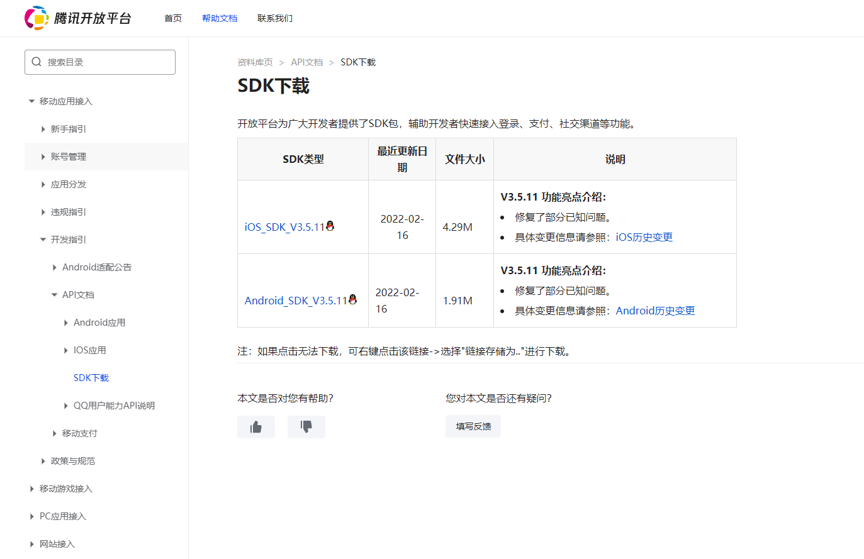Viewport: 864px width, 559px height.
Task: Click the Tencent Open Platform logo icon
Action: click(36, 18)
